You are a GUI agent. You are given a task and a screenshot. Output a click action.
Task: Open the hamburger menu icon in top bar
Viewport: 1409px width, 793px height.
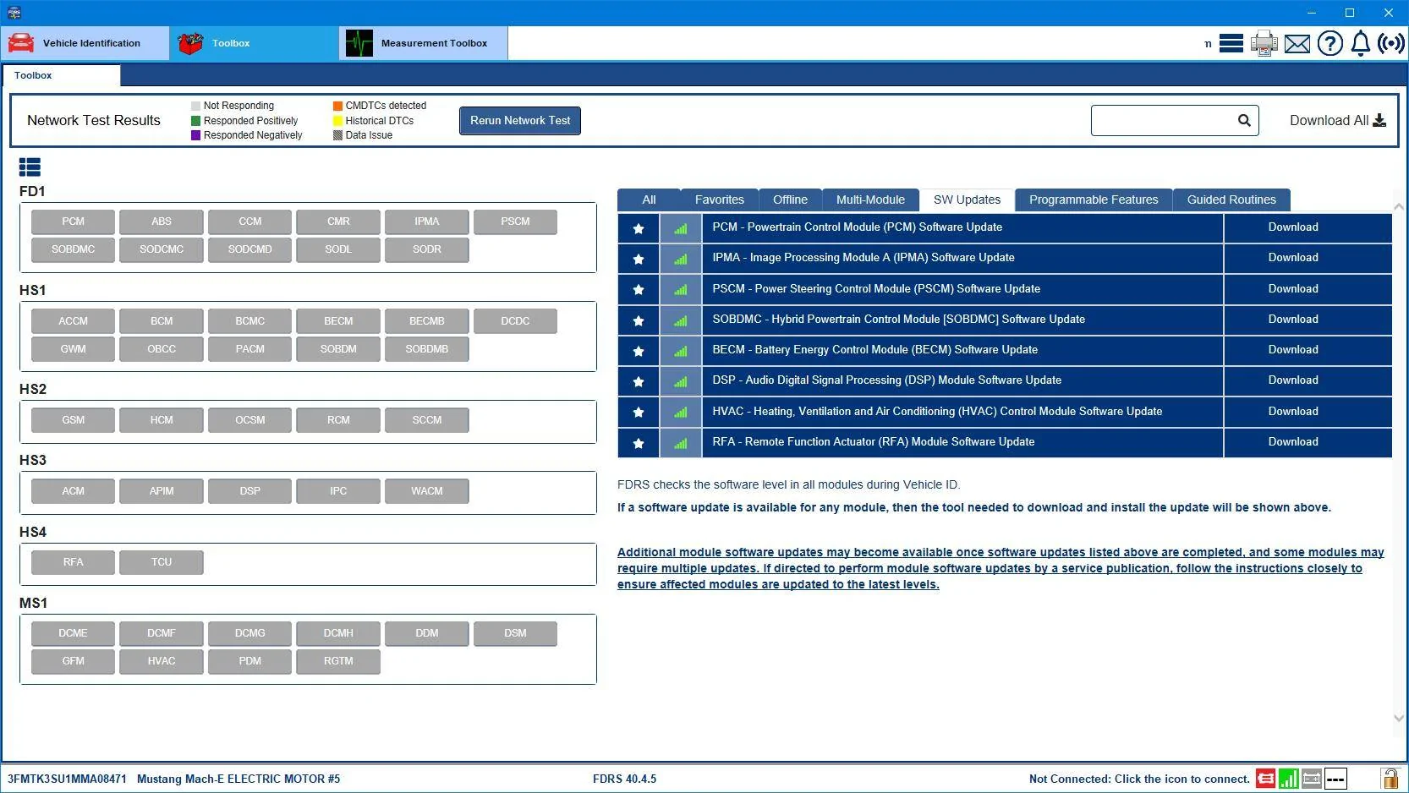(1231, 43)
